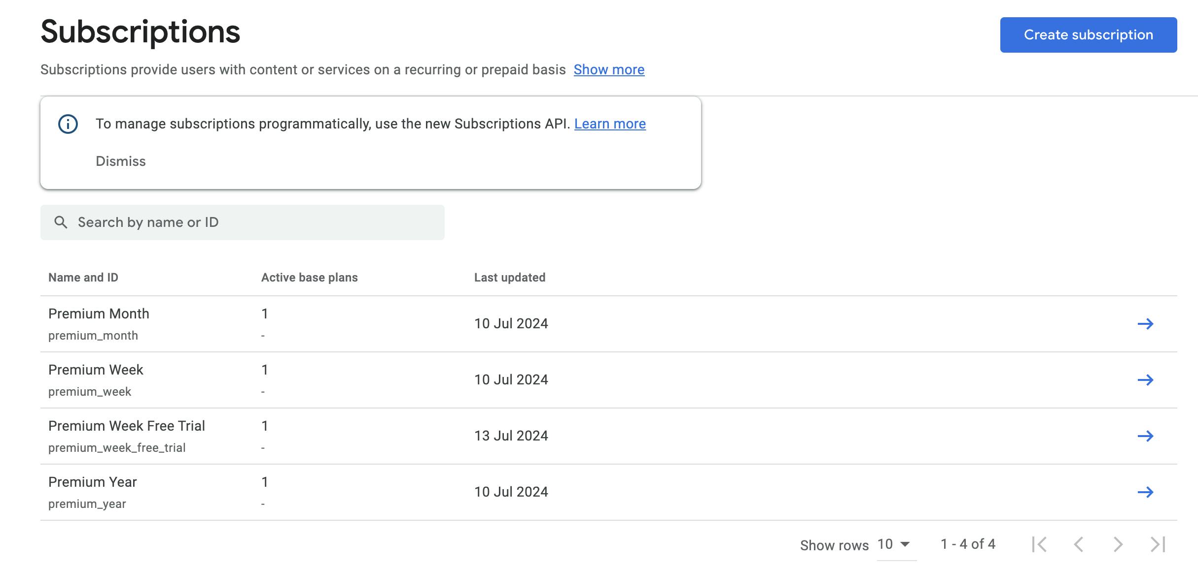Go to the previous page

pos(1079,544)
